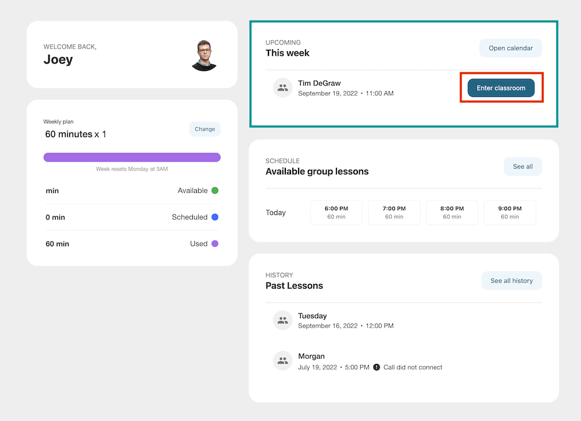Screen dimensions: 581x421
Task: Enter the classroom for Tim DeGraw
Action: (501, 88)
